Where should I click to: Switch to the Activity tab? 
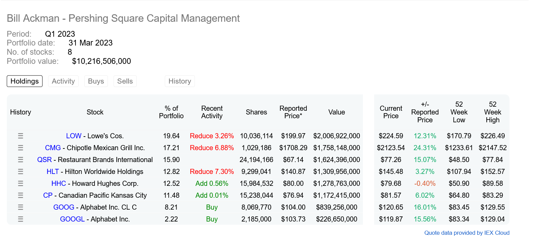pos(63,81)
